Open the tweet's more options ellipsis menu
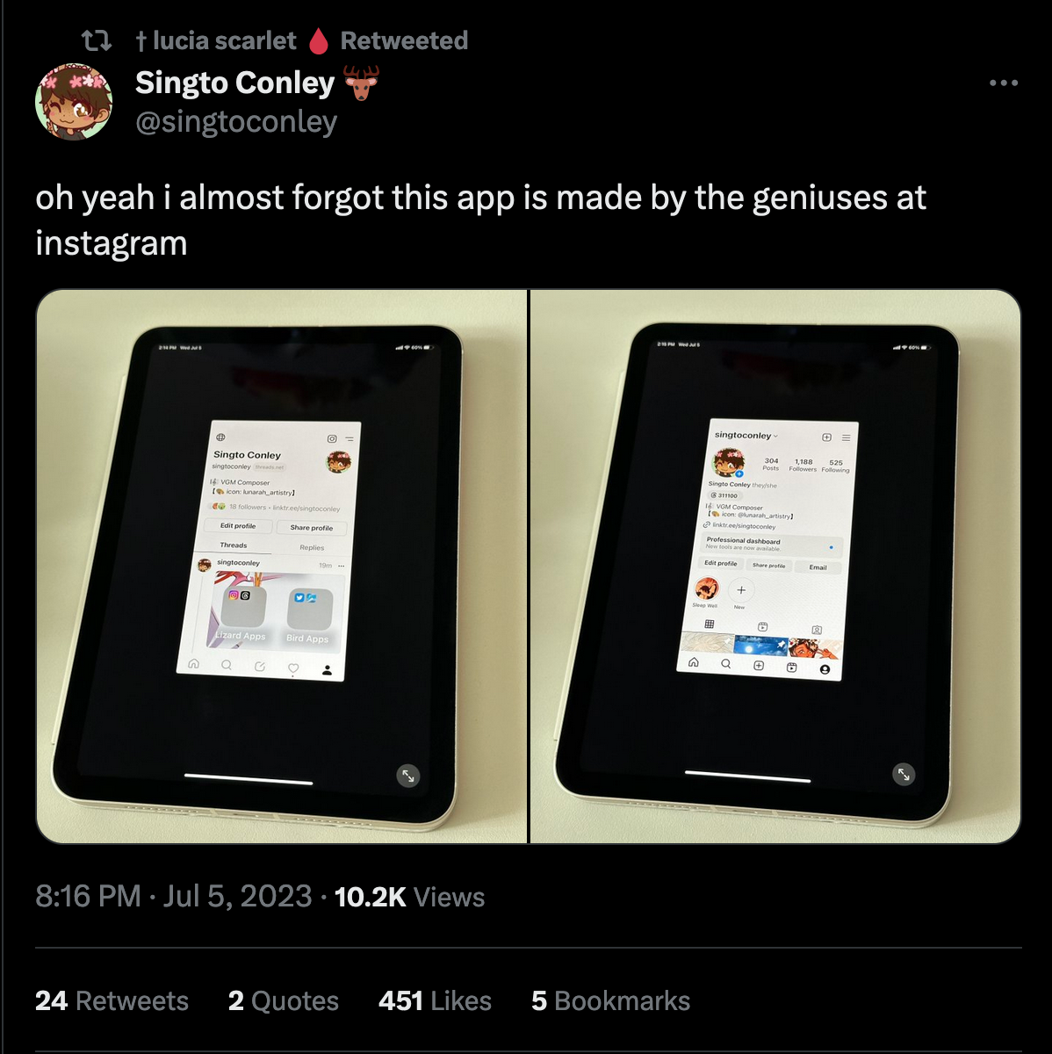1052x1054 pixels. (1003, 83)
